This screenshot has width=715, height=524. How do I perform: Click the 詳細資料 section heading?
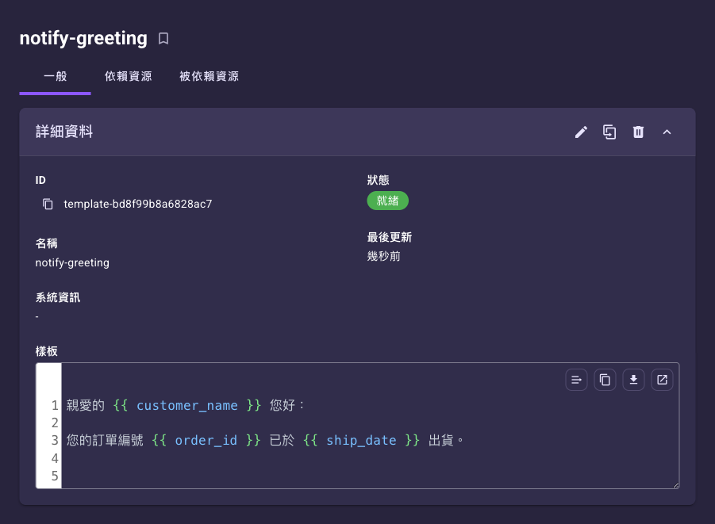(x=64, y=132)
